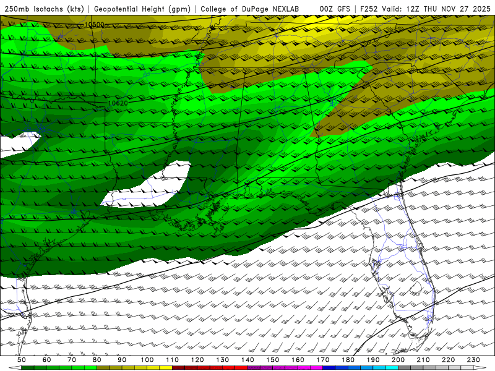Select the dark olive swatch starting at 80
This screenshot has height=371, width=495.
click(103, 368)
